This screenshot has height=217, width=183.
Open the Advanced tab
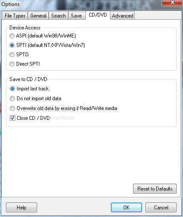pos(122,16)
